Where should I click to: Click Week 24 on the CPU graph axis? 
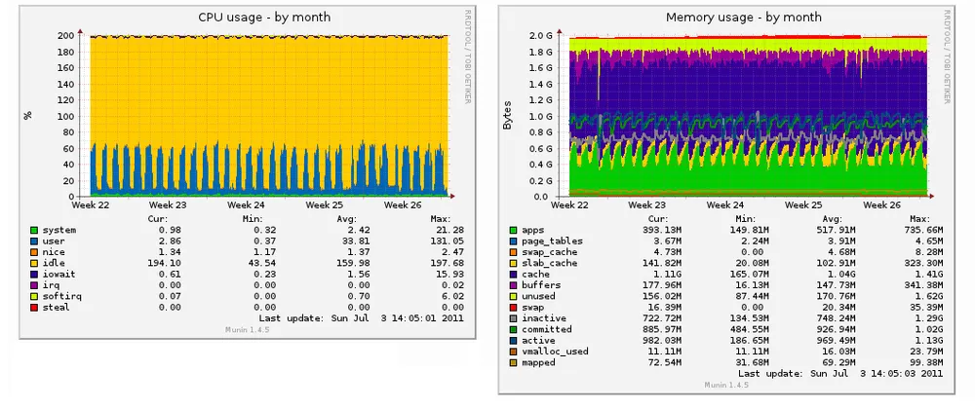(x=246, y=205)
